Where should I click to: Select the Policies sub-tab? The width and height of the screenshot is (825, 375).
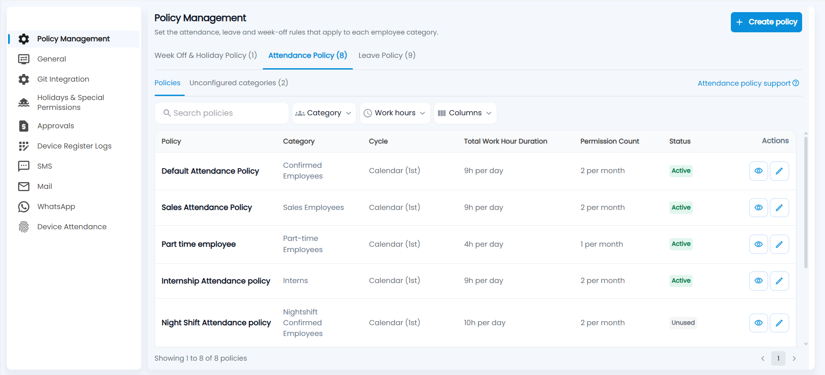[167, 83]
